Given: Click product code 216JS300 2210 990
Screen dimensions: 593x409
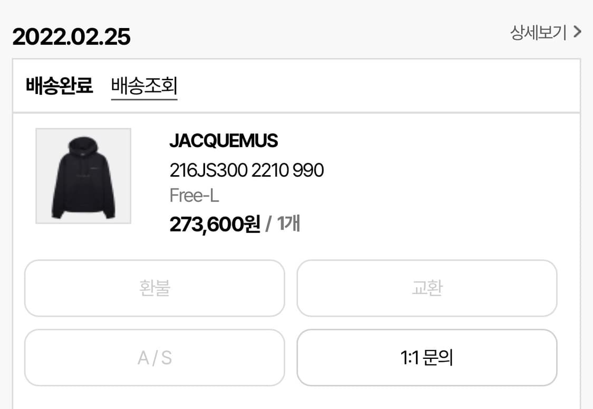Looking at the screenshot, I should (x=246, y=170).
